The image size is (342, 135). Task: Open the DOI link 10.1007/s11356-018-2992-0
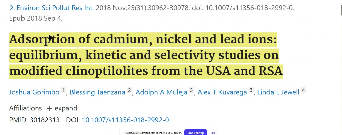coord(126,120)
